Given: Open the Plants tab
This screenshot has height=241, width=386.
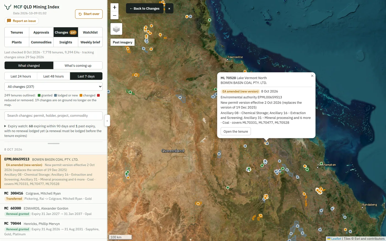Looking at the screenshot, I should point(17,42).
